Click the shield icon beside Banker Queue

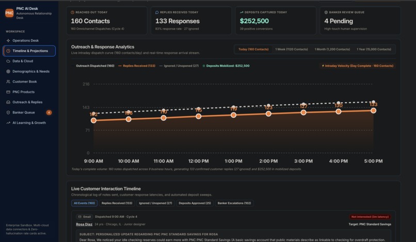[x=8, y=112]
